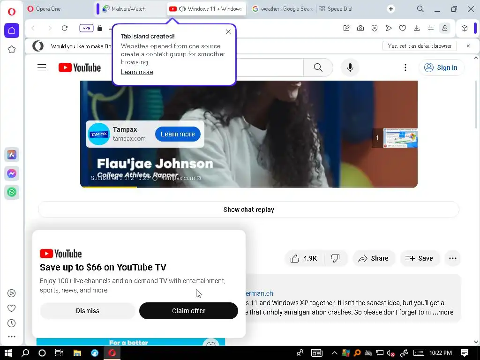Screen dimensions: 480x360
Task: Open the Downloads icon in toolbar
Action: coord(417,28)
